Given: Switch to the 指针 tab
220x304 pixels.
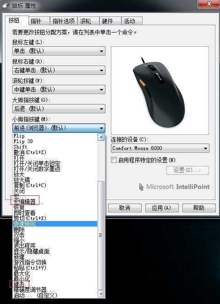Looking at the screenshot, I should click(39, 21).
